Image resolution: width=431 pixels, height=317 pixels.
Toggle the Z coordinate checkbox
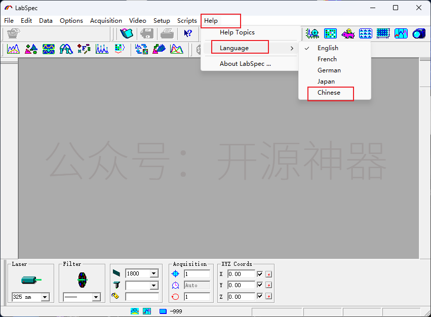point(260,296)
